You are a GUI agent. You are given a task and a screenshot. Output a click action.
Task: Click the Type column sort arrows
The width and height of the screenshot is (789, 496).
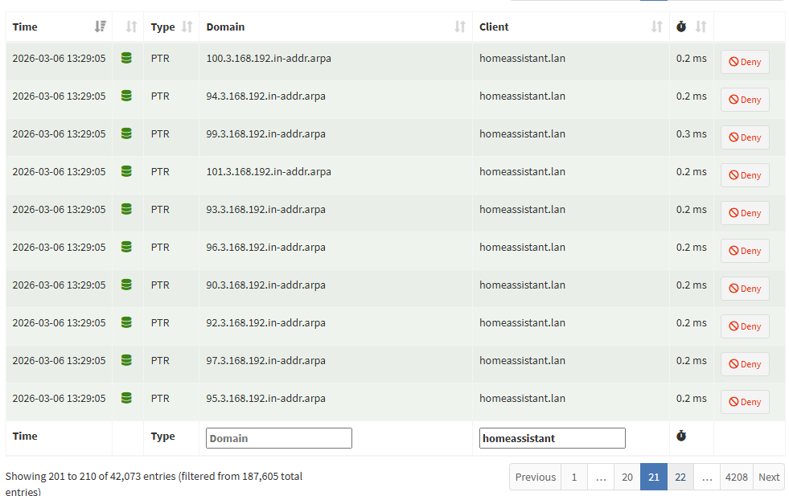pos(187,27)
